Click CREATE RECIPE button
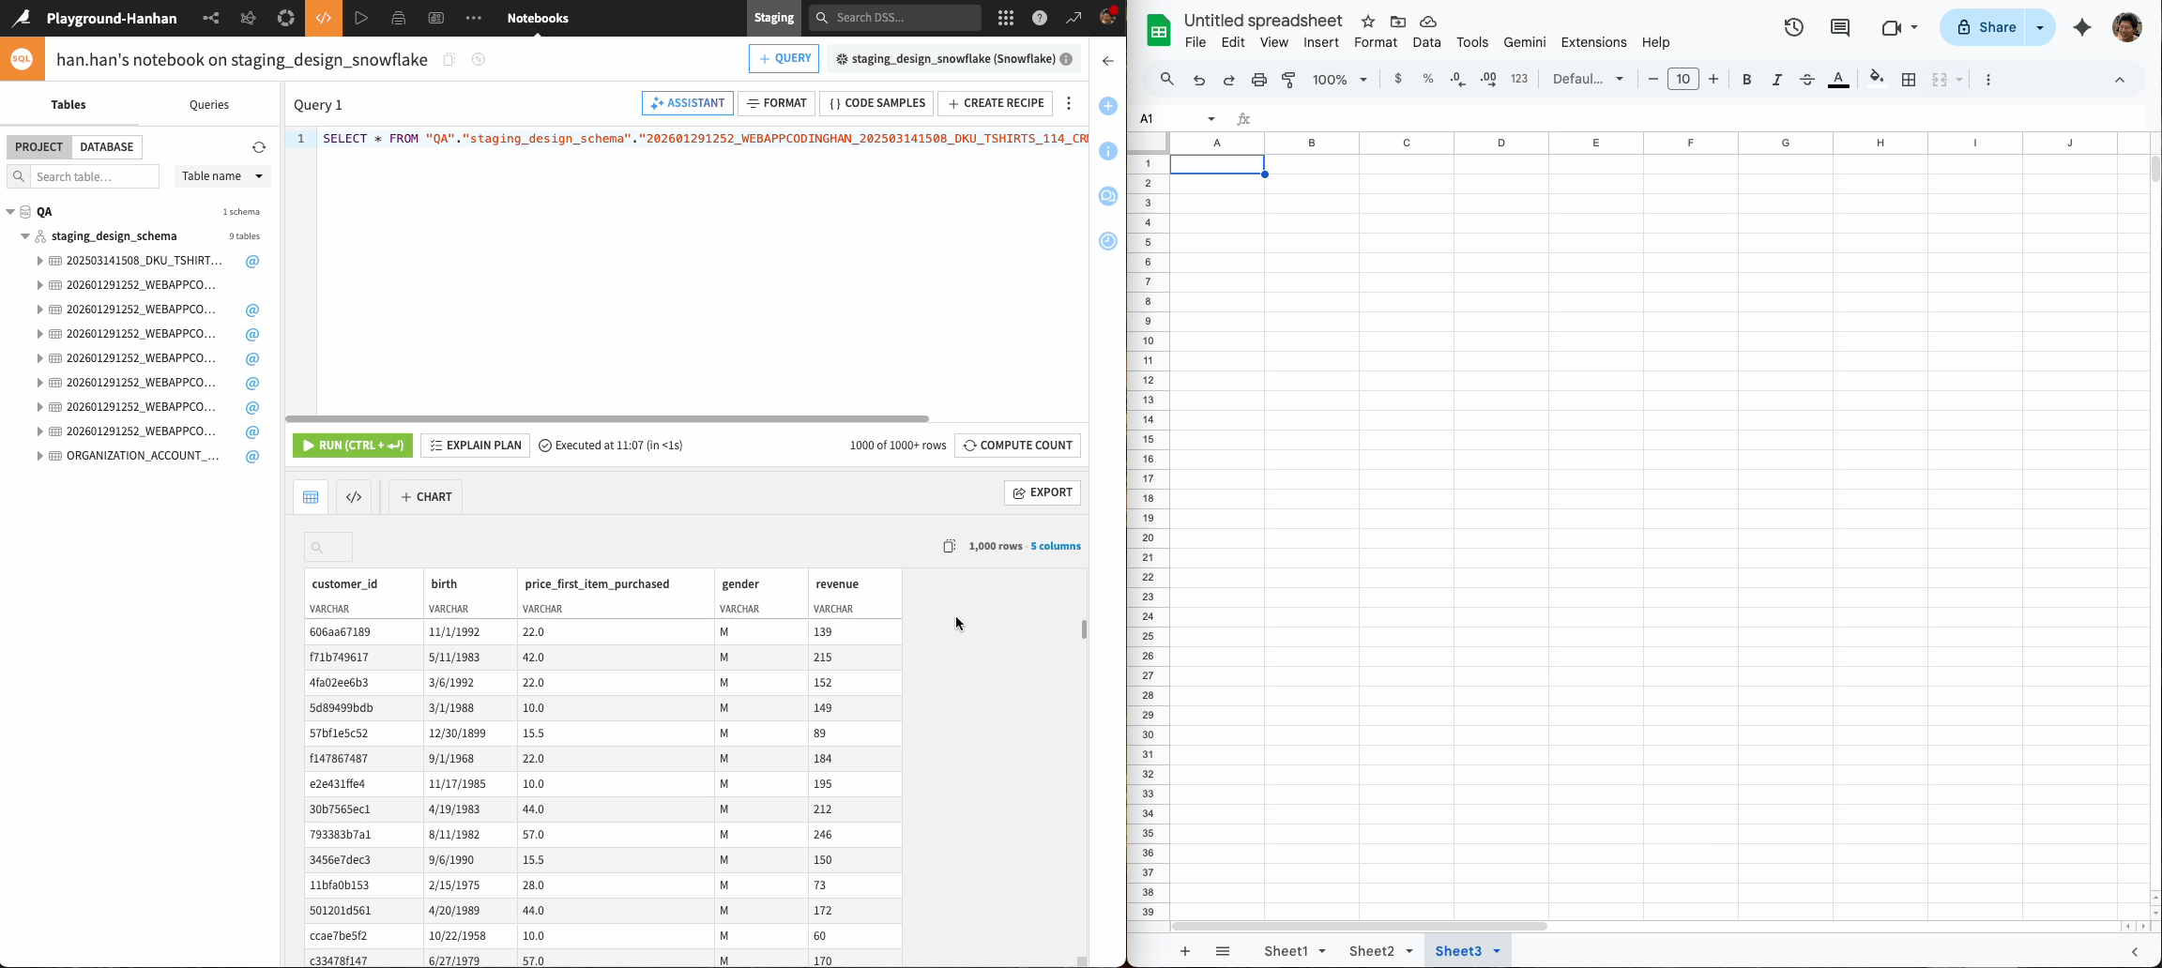Viewport: 2162px width, 968px height. [x=996, y=103]
